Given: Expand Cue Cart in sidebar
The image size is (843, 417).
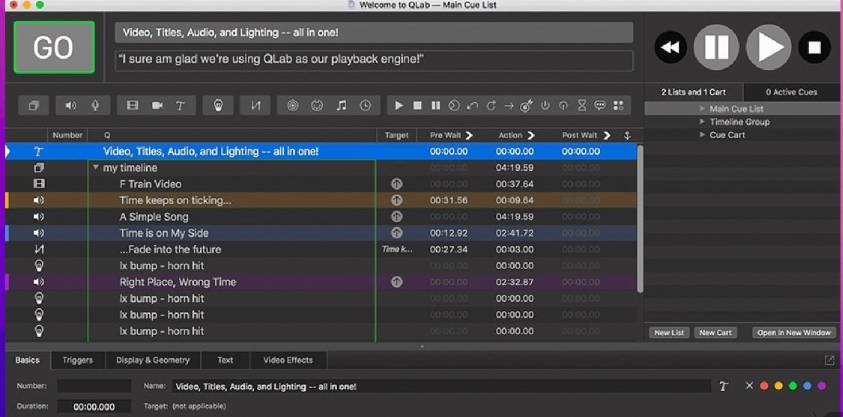Looking at the screenshot, I should click(702, 135).
